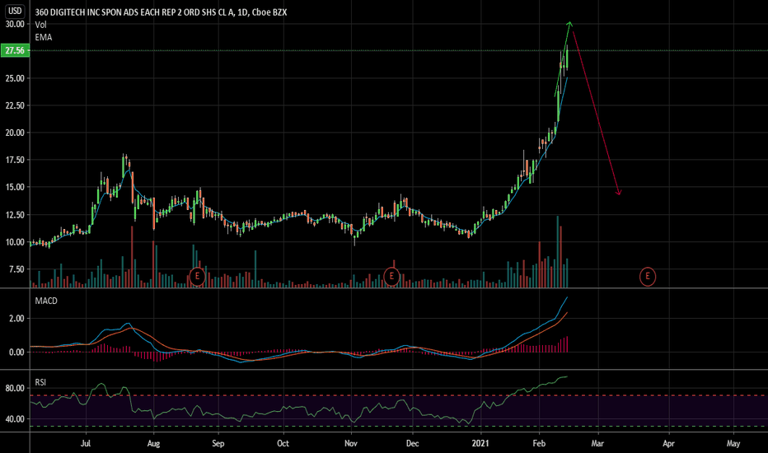Open the upcoming earnings marker E near late March

click(x=648, y=277)
